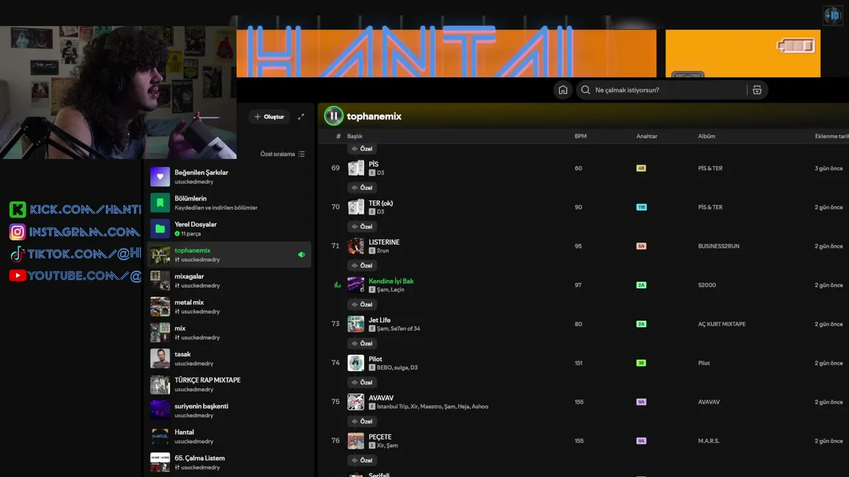Viewport: 849px width, 477px height.
Task: Click the Özel tag under LISTERINE
Action: [362, 266]
